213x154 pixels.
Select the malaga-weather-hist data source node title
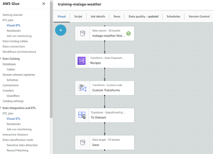coord(109,36)
